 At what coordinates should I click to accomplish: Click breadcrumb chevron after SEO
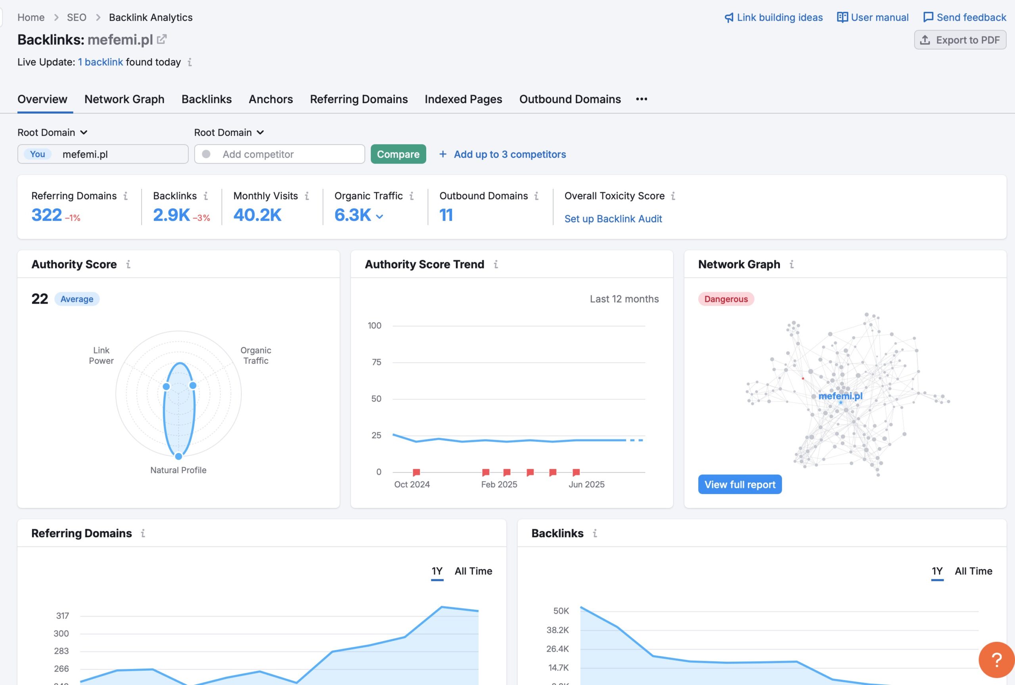tap(98, 17)
